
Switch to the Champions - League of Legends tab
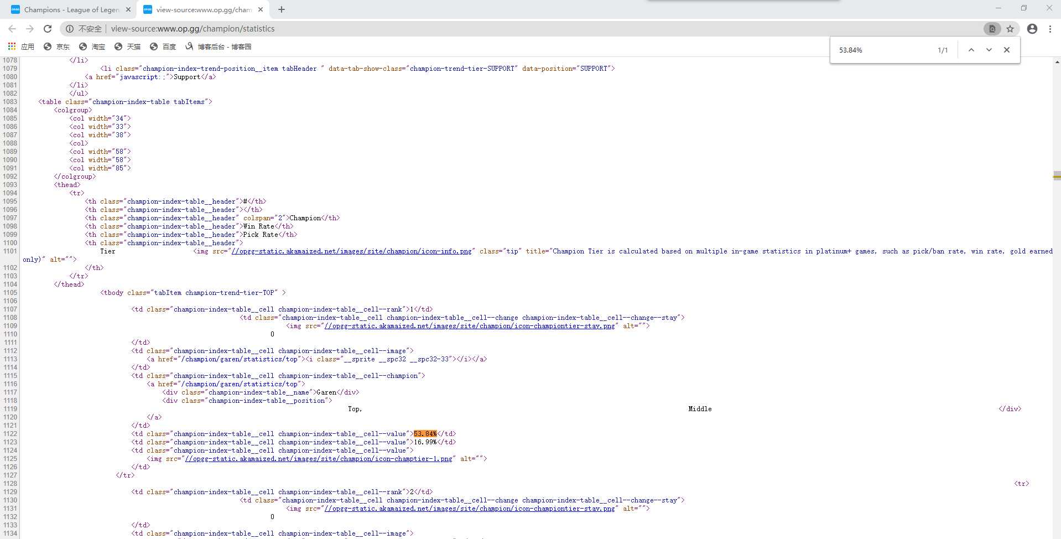(x=71, y=9)
